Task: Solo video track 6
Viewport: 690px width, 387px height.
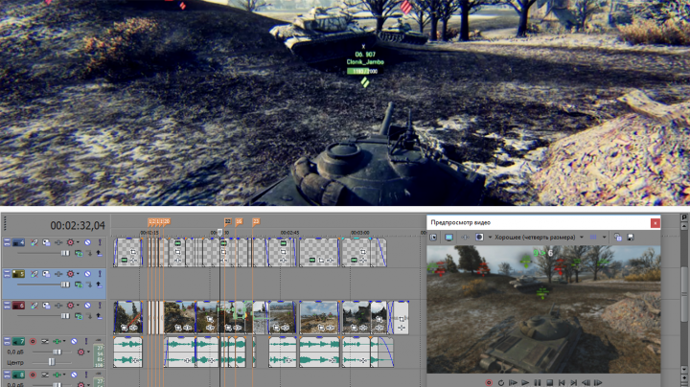Action: (x=100, y=306)
